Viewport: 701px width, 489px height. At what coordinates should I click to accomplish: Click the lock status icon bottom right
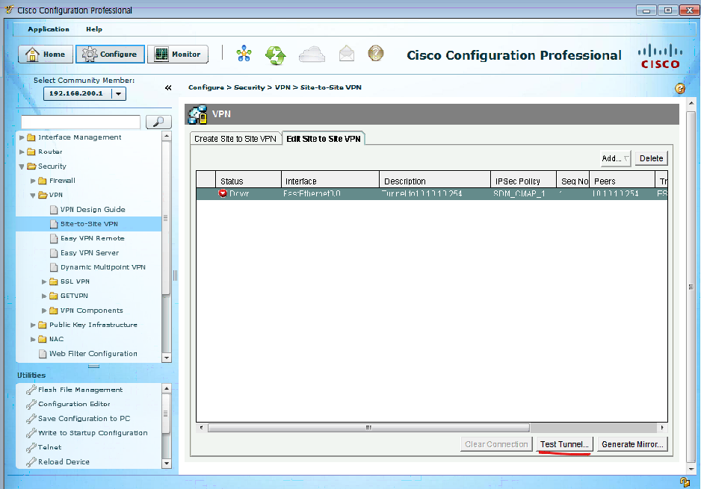[x=685, y=482]
